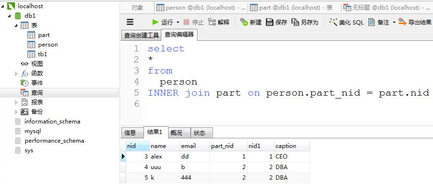
Task: Click the 停止 stop button
Action: pos(194,22)
